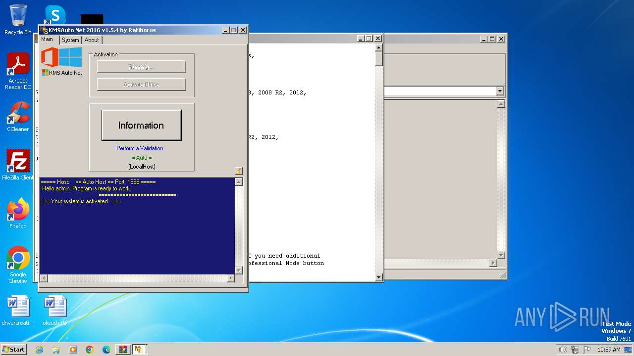
Task: Click the text window's vertical scrollbar thumb
Action: click(x=379, y=59)
